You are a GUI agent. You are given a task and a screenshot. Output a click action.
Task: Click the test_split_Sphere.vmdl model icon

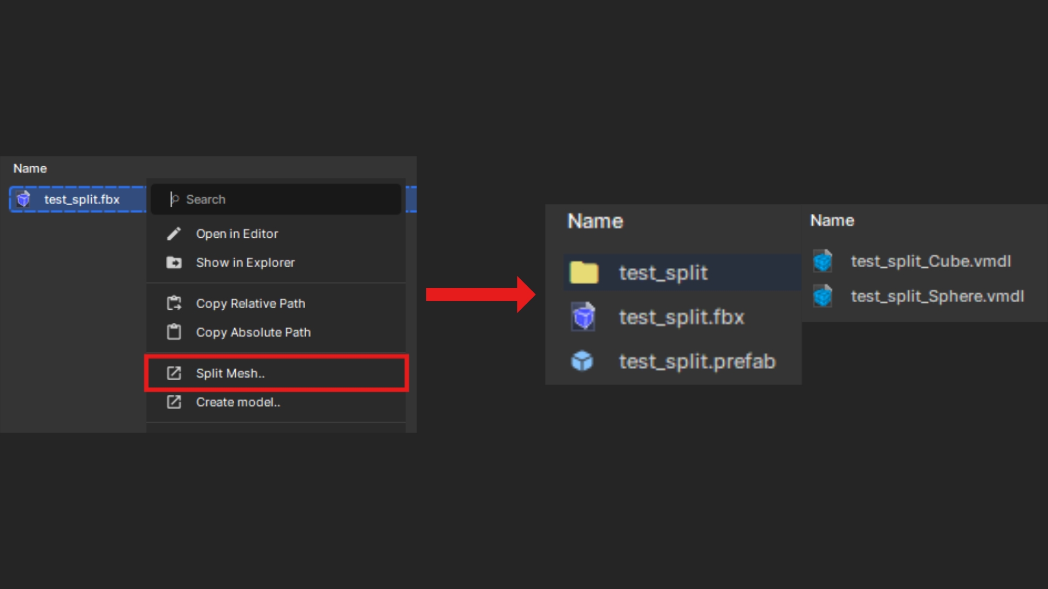point(823,296)
